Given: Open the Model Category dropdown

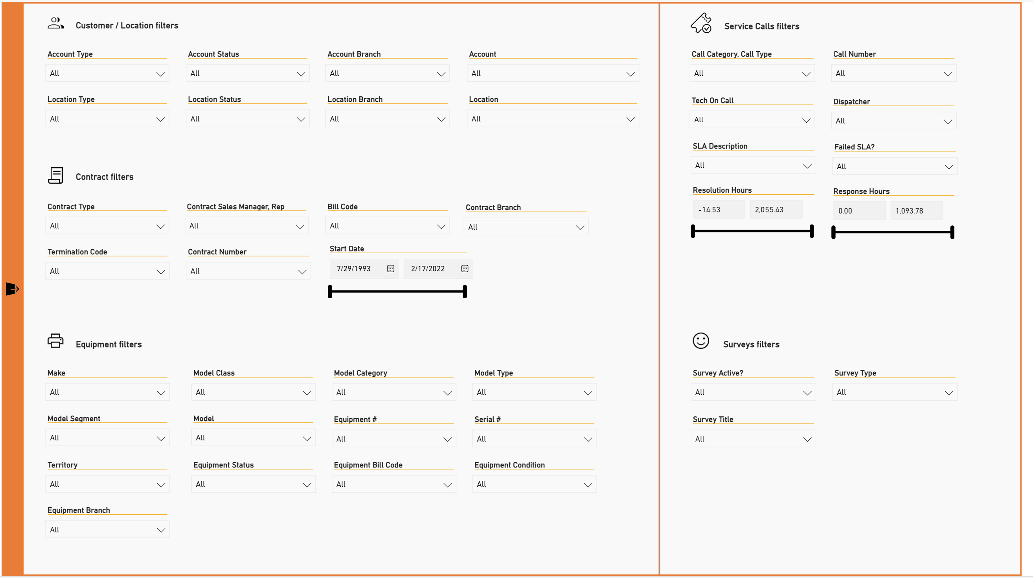Looking at the screenshot, I should point(394,392).
